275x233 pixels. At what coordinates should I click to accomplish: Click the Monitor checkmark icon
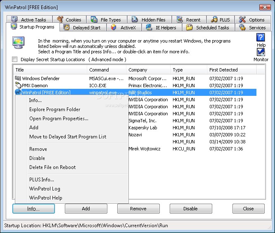[x=261, y=52]
